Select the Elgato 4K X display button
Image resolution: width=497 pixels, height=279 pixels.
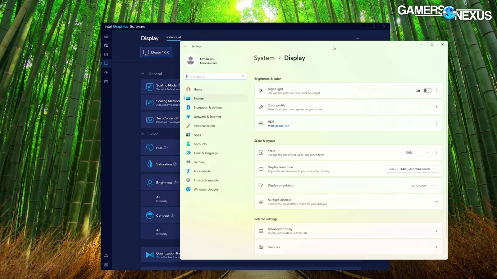tap(156, 52)
